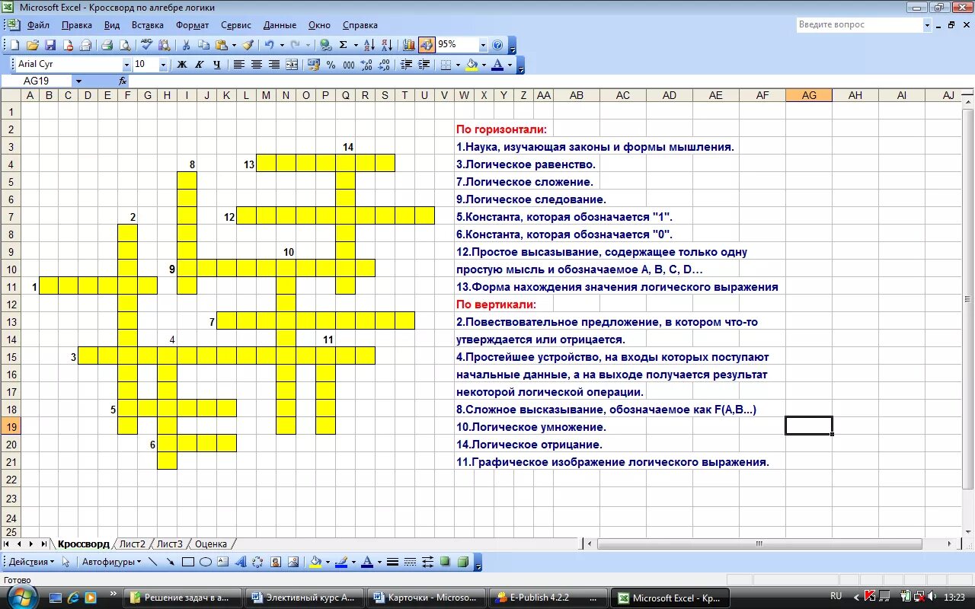Open the Arial Cyr font name dropdown
975x609 pixels.
point(127,65)
